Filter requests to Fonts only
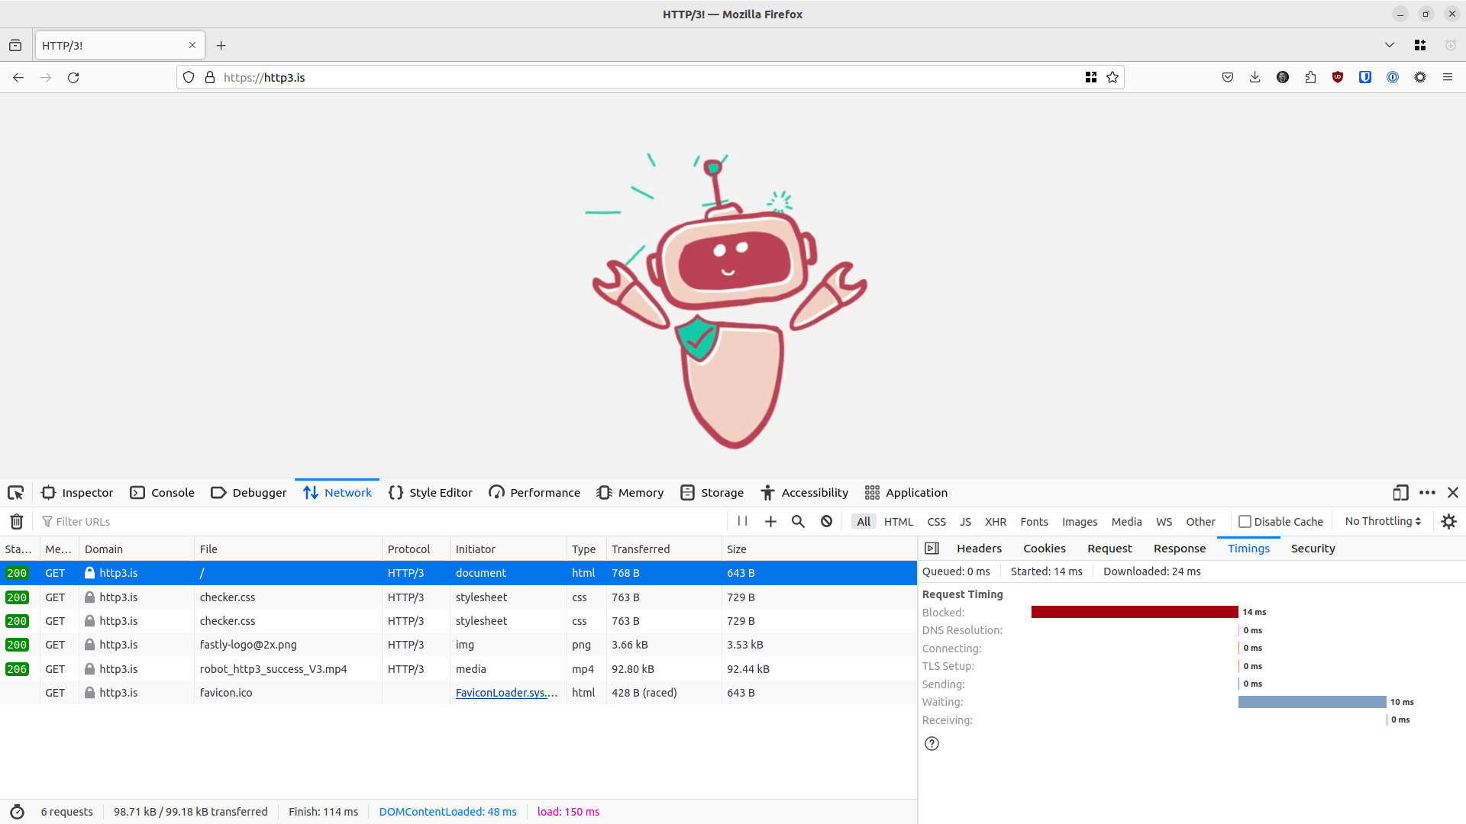 point(1035,522)
